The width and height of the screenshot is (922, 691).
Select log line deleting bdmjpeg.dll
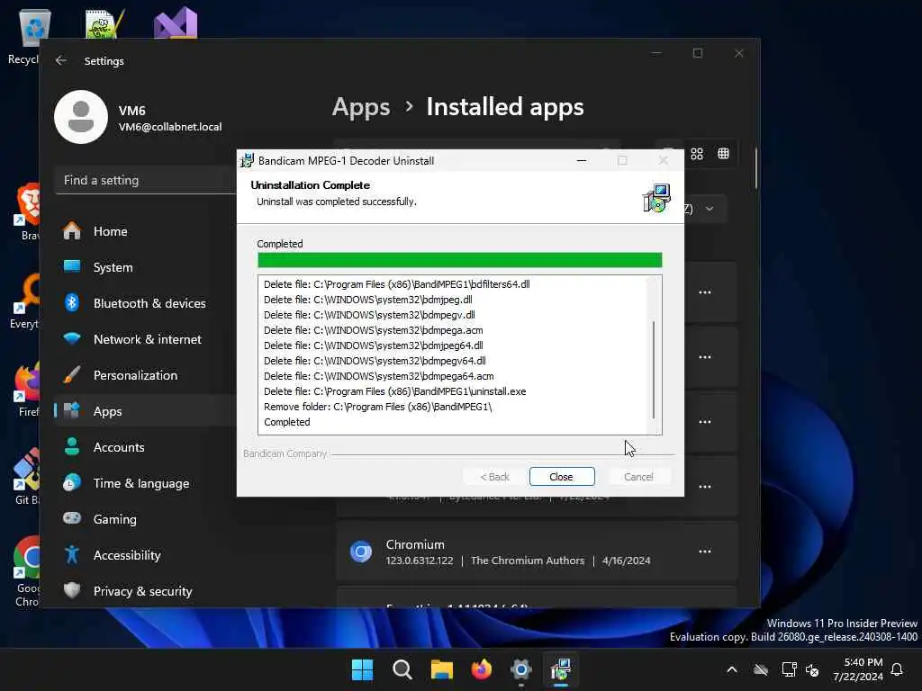(x=367, y=300)
